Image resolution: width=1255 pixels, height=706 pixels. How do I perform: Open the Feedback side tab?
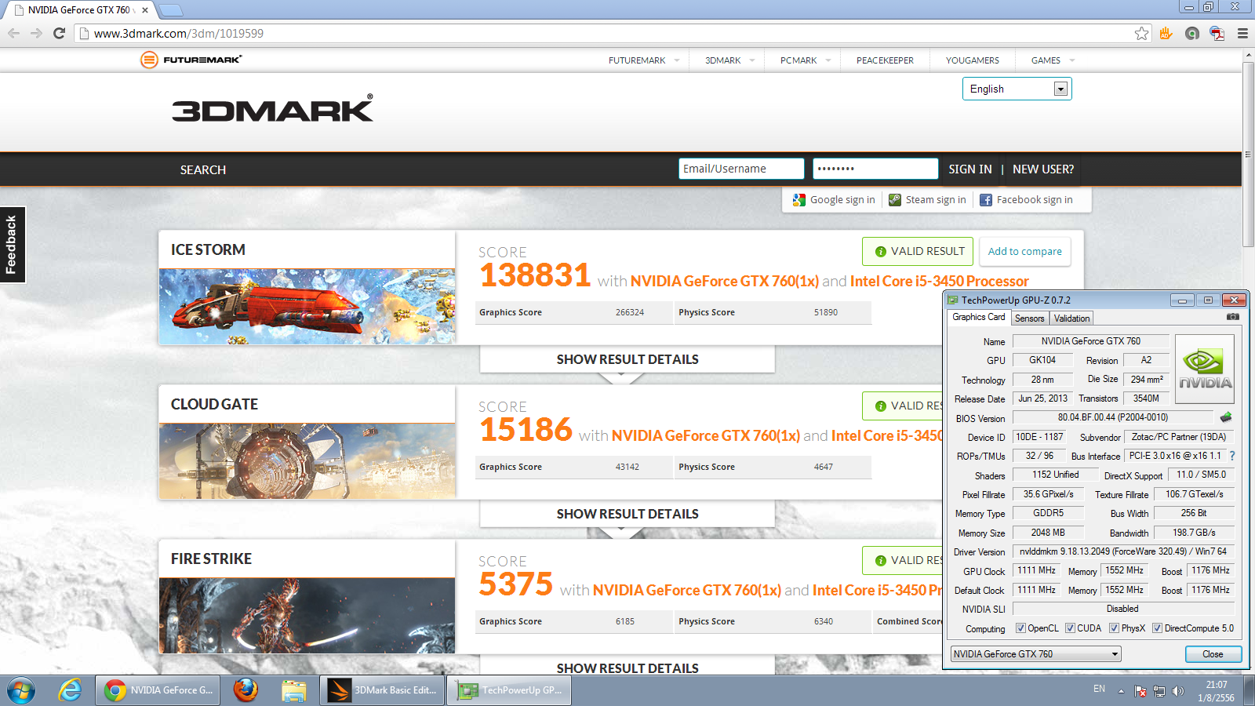click(12, 245)
